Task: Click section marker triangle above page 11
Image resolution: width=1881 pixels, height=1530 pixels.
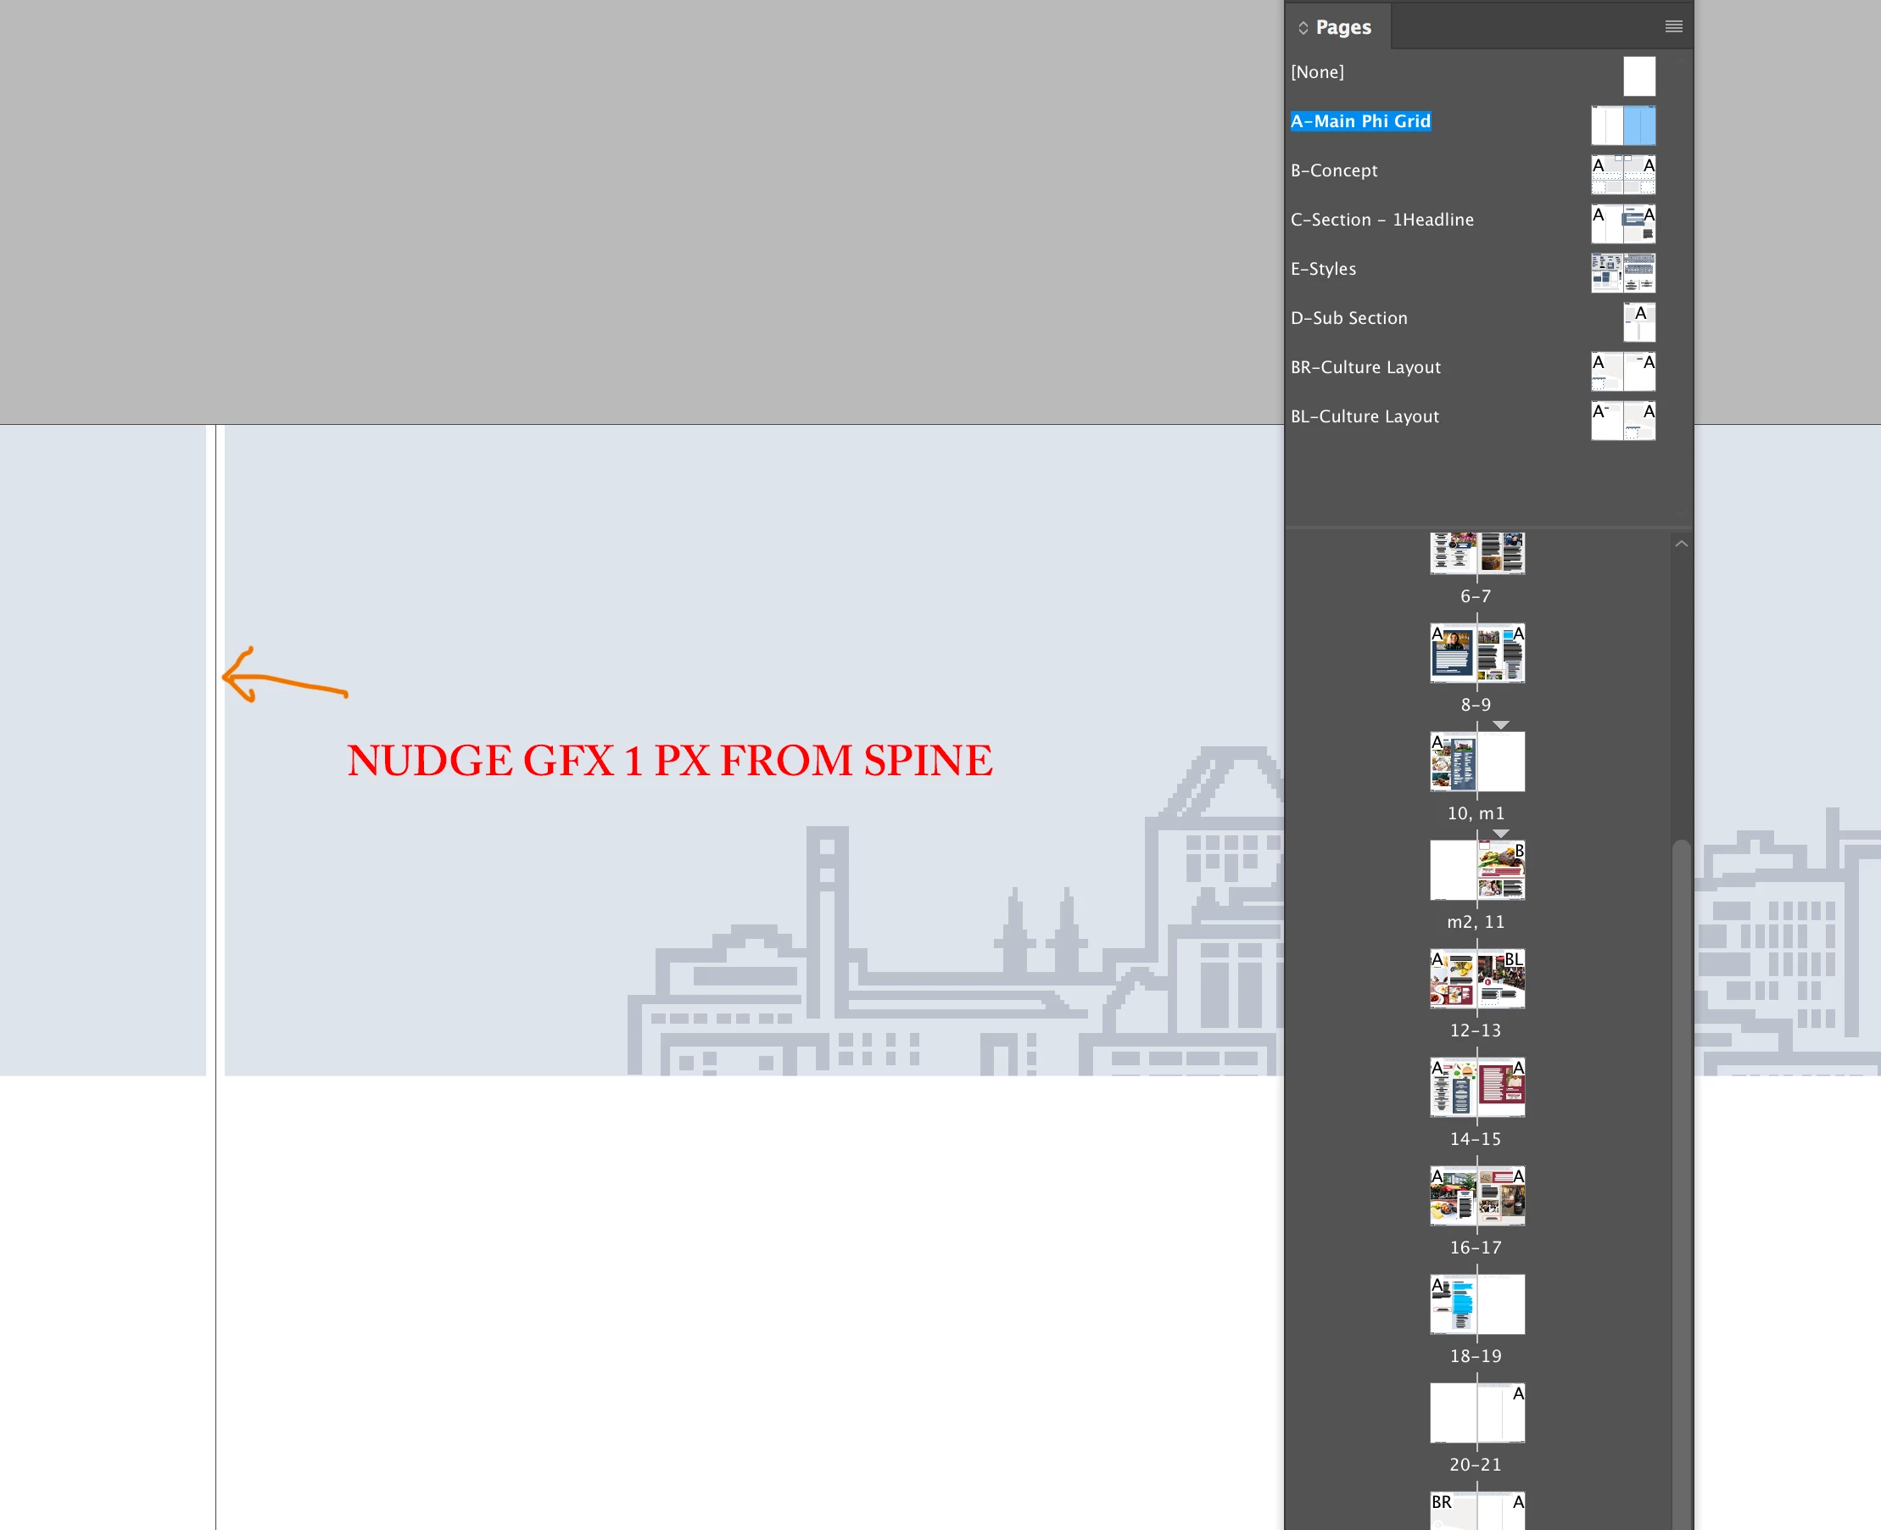Action: pyautogui.click(x=1500, y=834)
